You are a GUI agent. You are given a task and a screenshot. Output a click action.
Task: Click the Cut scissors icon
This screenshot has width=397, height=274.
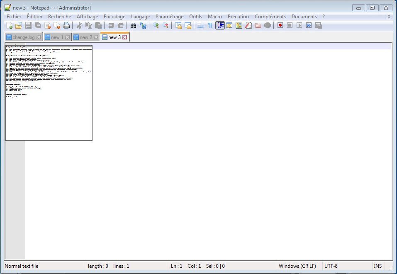[79, 25]
